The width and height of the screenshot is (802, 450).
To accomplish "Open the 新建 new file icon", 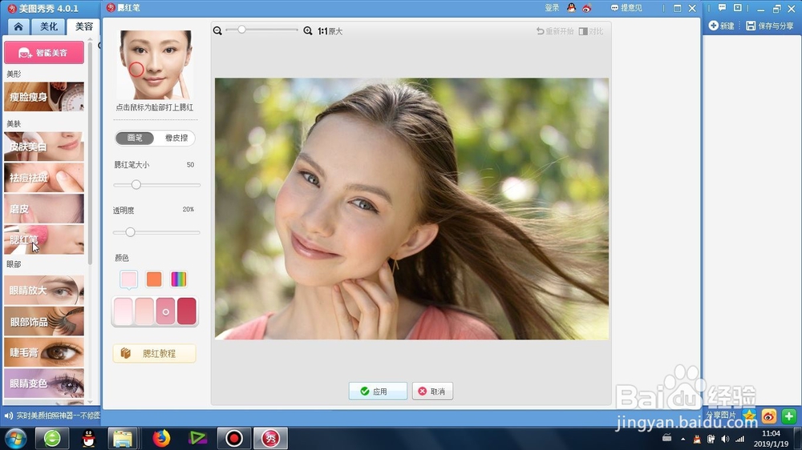I will click(x=714, y=26).
